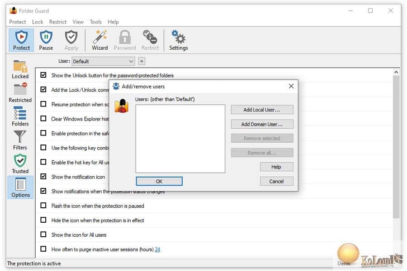
Task: Click Add Domain User button
Action: coord(262,124)
